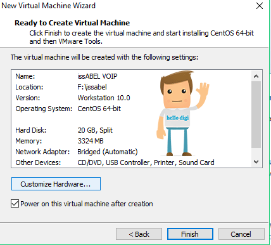Select the version value Workstation 10.0
This screenshot has height=245, width=271.
coord(104,98)
